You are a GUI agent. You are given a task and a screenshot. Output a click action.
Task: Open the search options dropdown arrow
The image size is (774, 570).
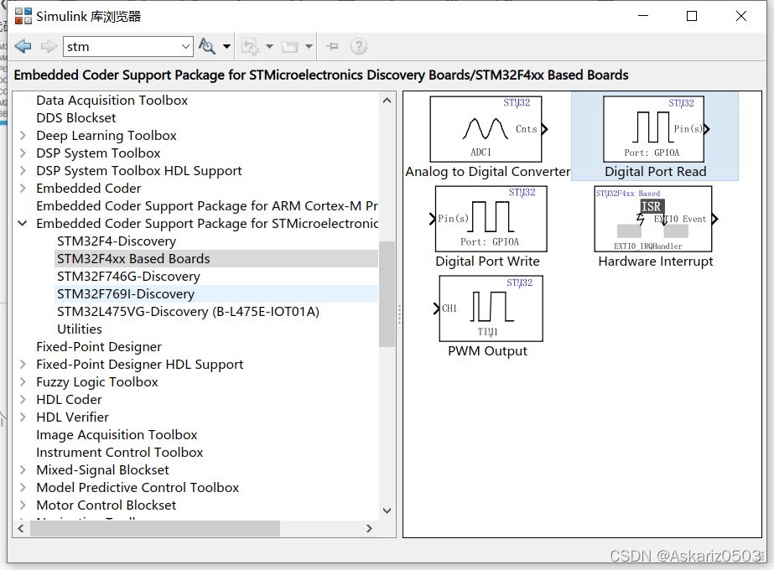(x=226, y=46)
